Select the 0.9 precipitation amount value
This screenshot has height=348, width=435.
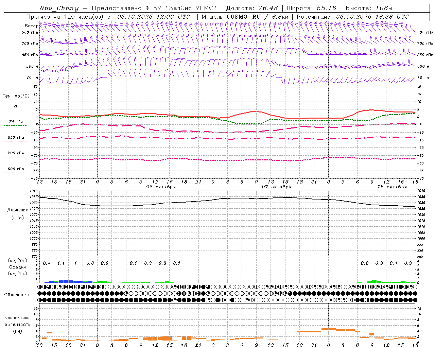(x=379, y=263)
